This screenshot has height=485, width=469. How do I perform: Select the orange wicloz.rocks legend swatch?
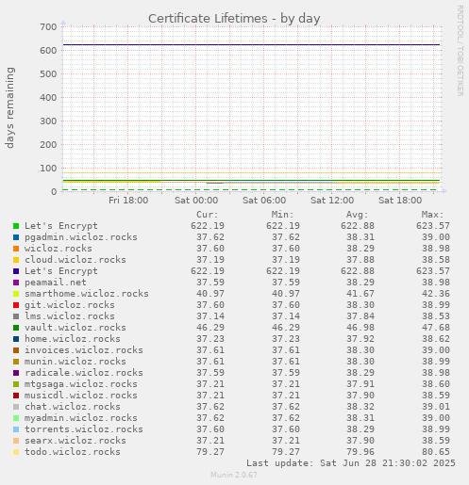tap(16, 249)
